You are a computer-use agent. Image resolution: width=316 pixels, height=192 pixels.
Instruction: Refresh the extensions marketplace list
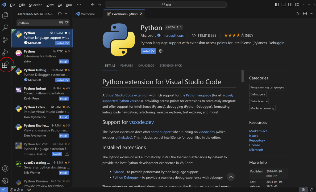60,14
